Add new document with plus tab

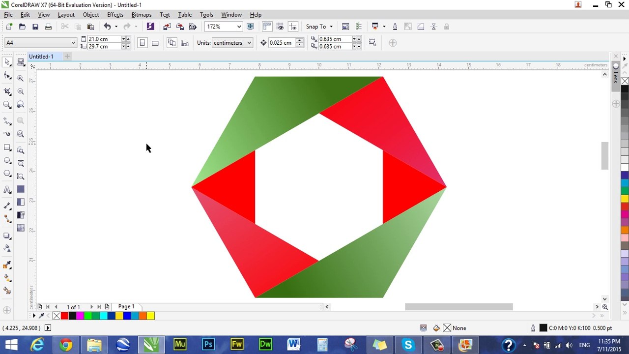pos(67,57)
